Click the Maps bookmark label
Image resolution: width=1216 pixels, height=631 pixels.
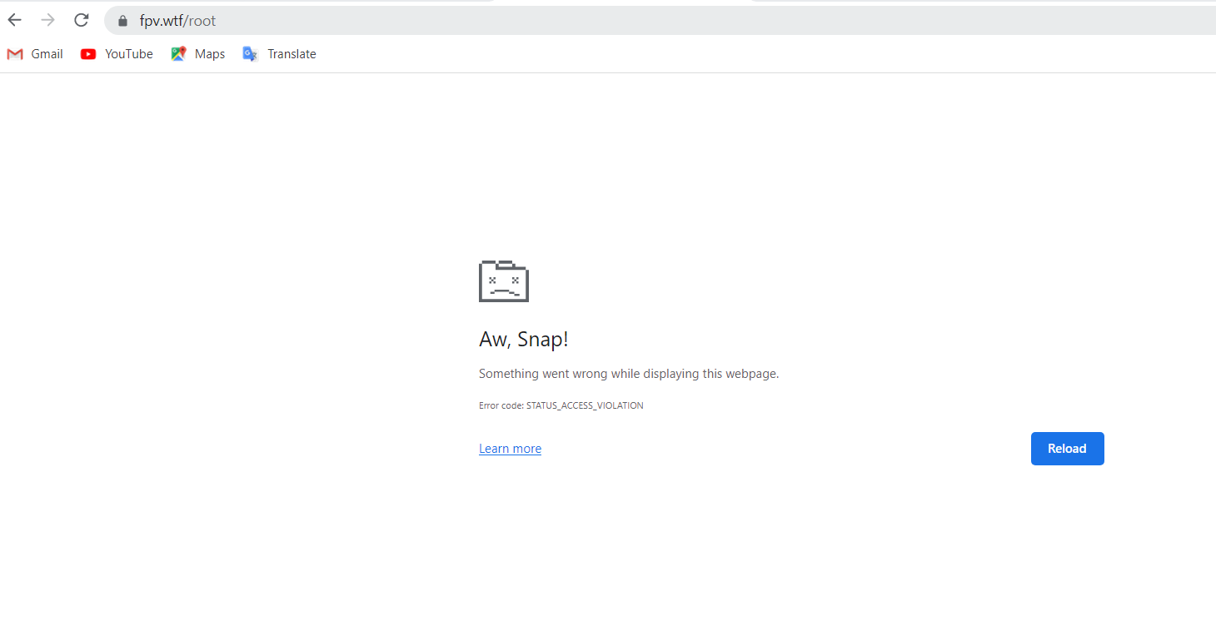coord(209,53)
